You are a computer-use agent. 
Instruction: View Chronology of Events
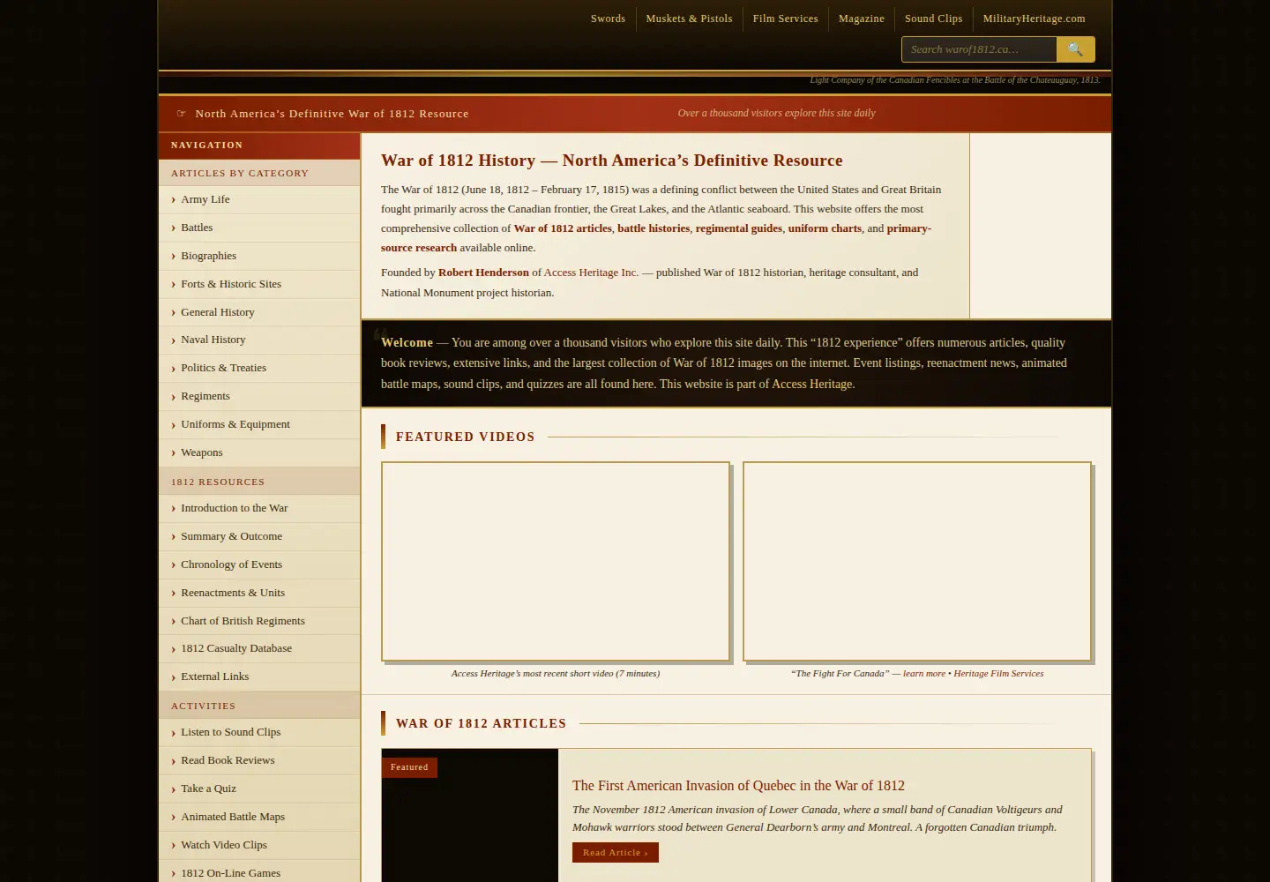(259, 564)
